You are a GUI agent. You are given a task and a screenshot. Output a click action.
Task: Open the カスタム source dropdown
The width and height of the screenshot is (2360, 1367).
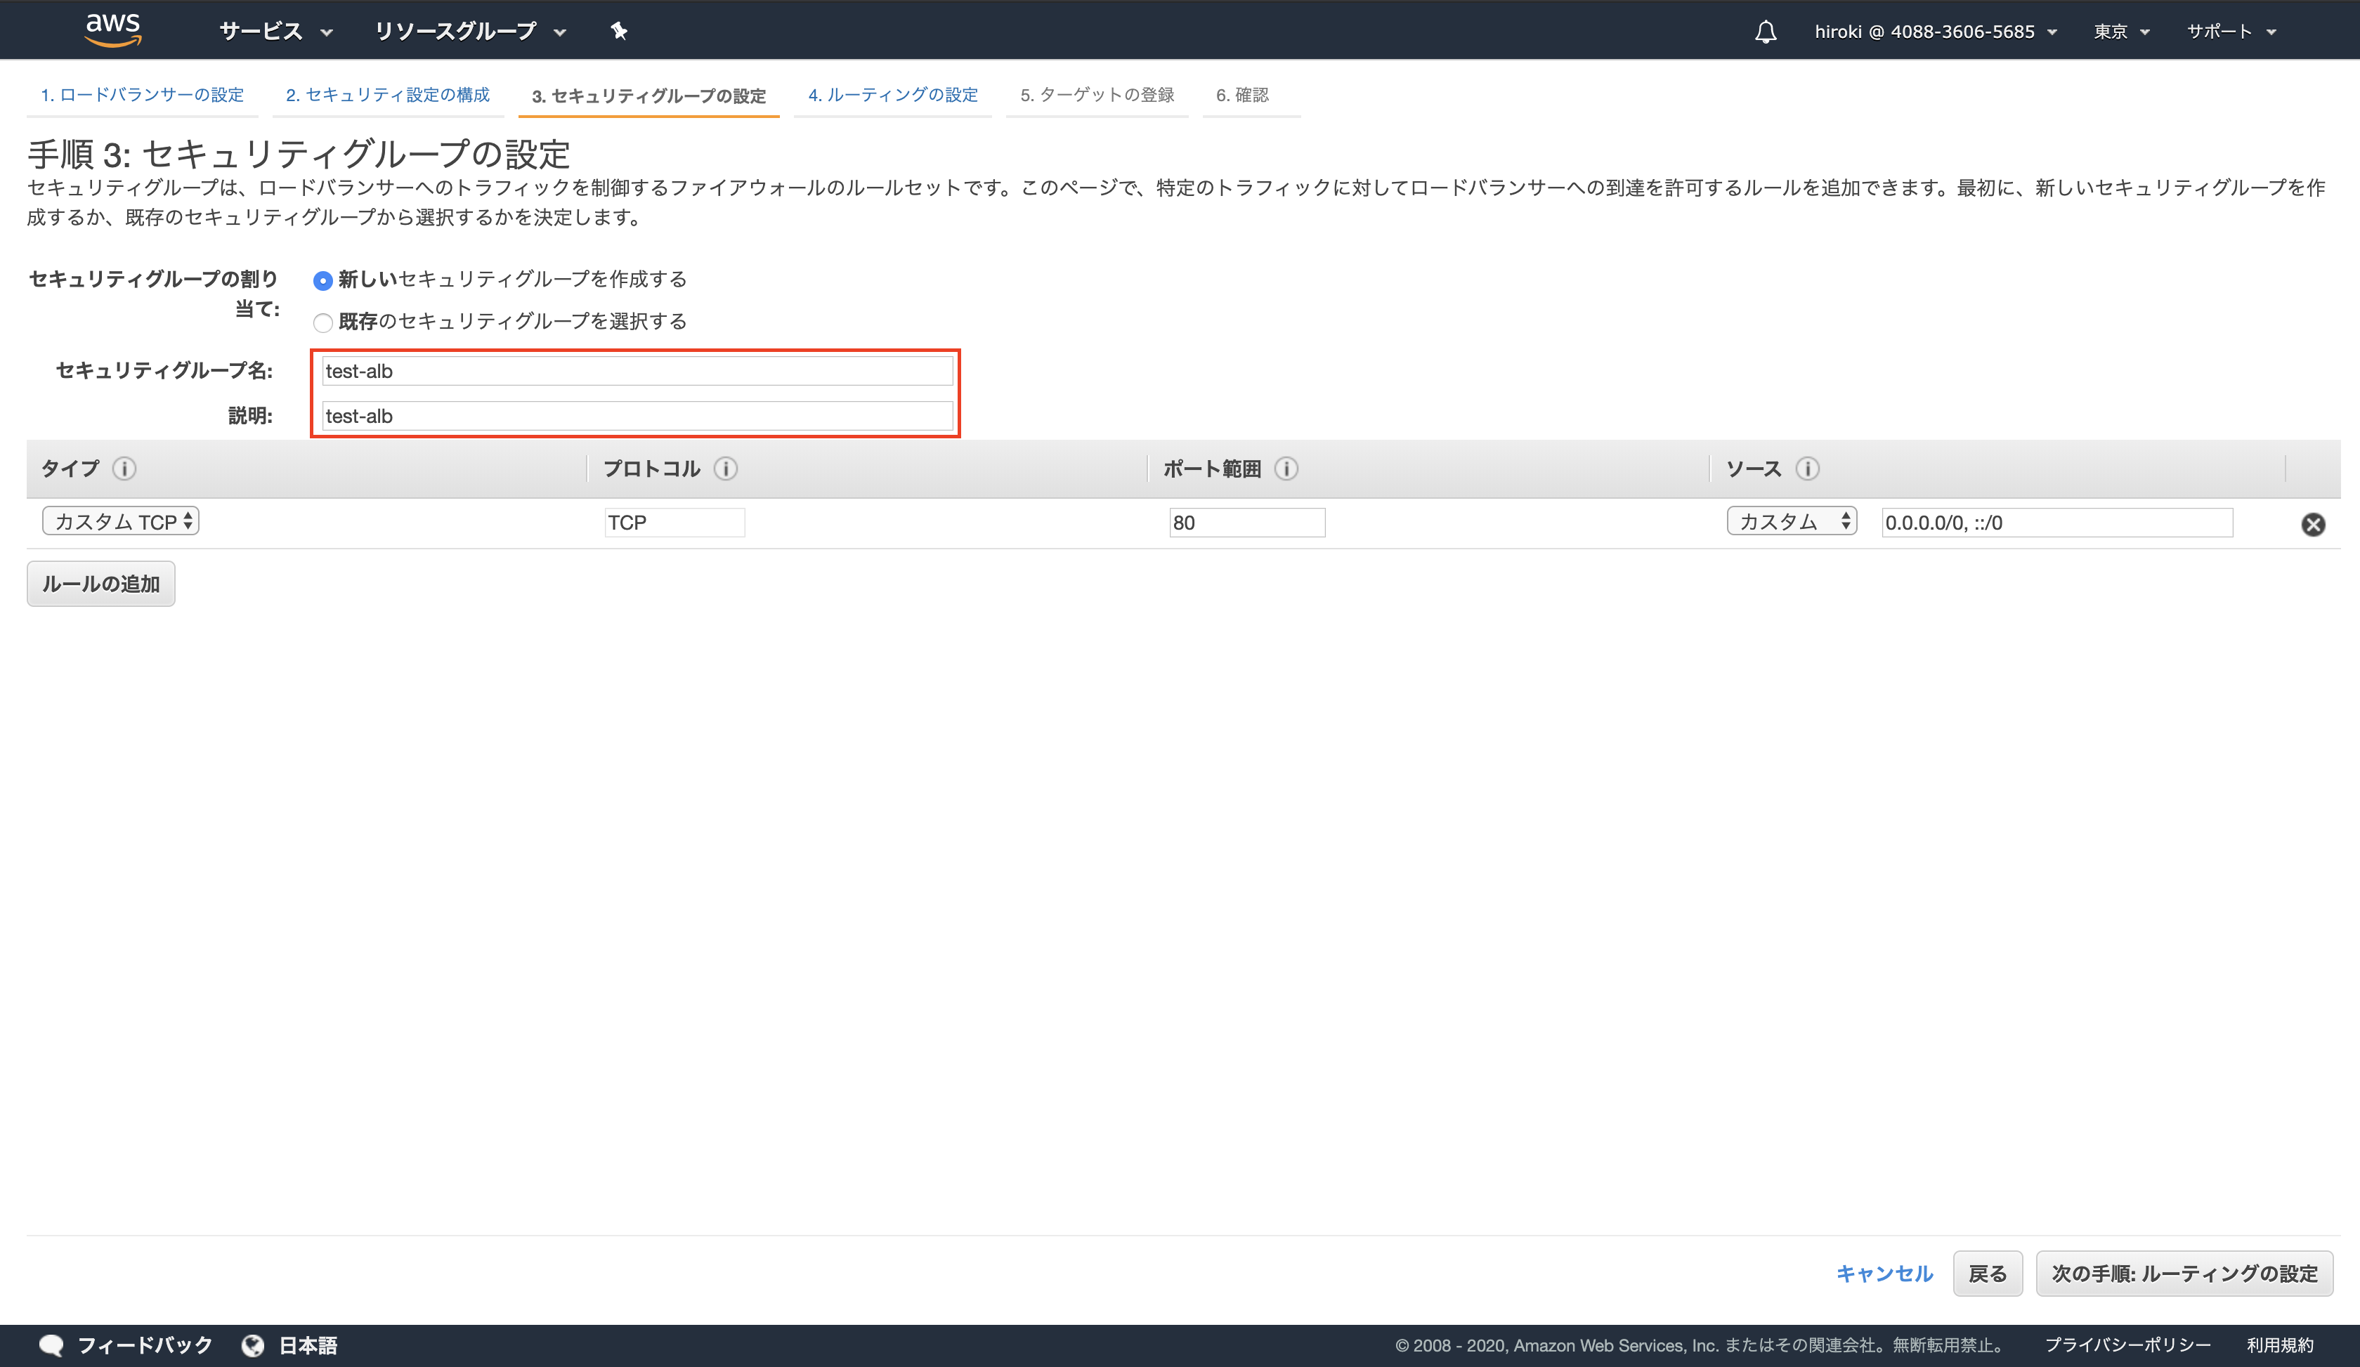[x=1791, y=521]
